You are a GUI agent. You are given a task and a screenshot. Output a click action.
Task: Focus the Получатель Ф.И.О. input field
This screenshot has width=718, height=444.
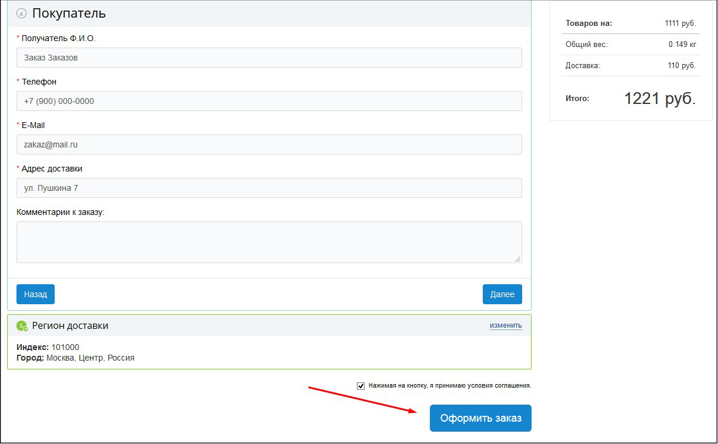[x=269, y=58]
